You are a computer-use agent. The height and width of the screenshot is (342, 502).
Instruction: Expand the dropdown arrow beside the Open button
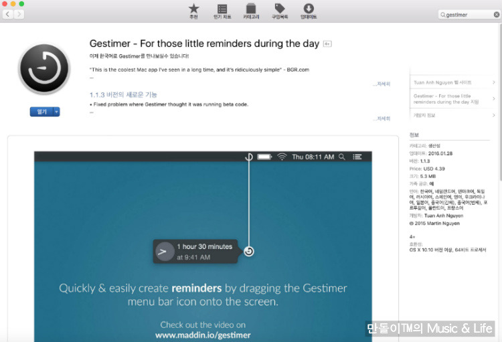pos(56,112)
